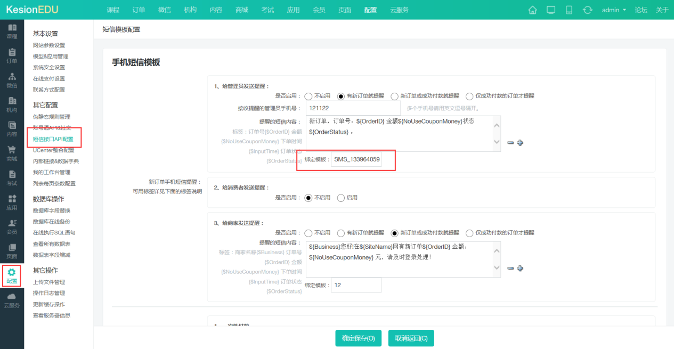Choose 不启用 for merchant notifications
This screenshot has height=349, width=674.
(307, 232)
